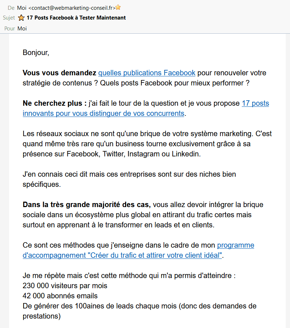Click the bold text "Vous vous demandez"
290x328 pixels.
point(59,73)
